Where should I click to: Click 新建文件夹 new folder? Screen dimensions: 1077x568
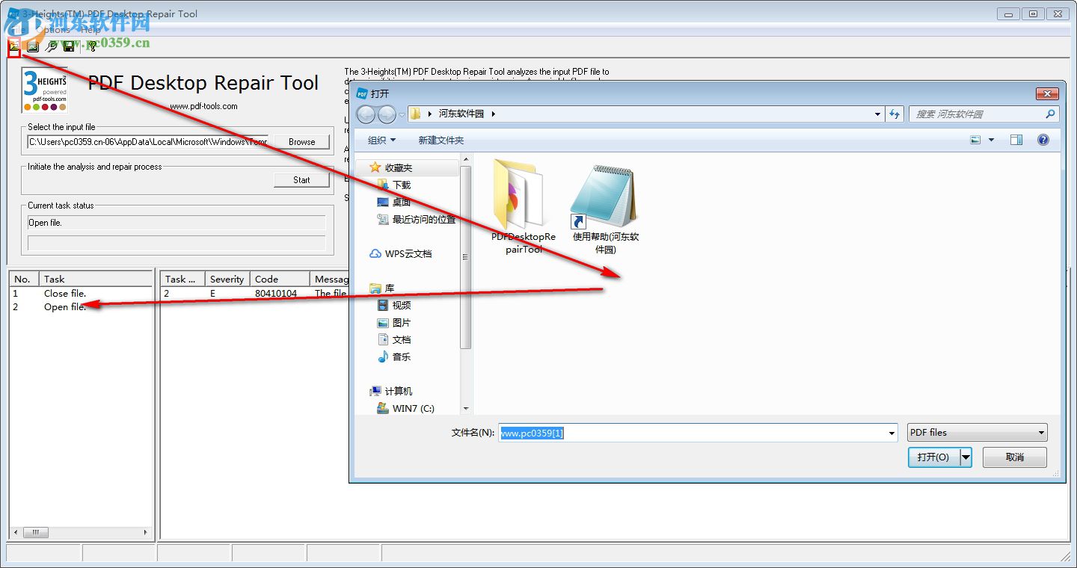(441, 140)
